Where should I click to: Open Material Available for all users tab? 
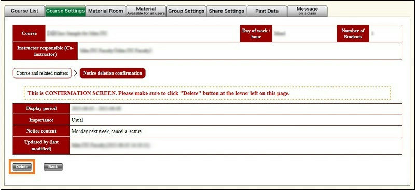pos(146,11)
